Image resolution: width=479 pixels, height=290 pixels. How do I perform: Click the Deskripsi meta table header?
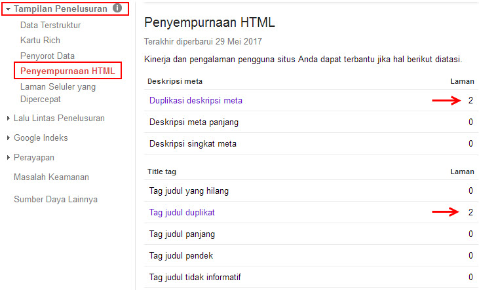(x=175, y=81)
